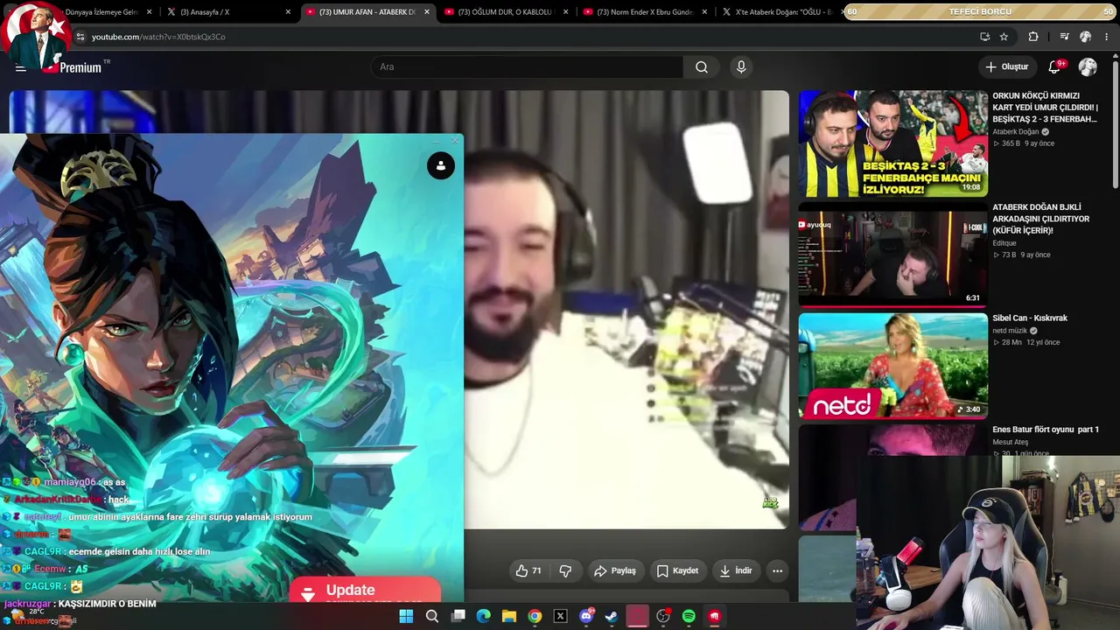Click the install app icon in address bar

click(x=985, y=37)
